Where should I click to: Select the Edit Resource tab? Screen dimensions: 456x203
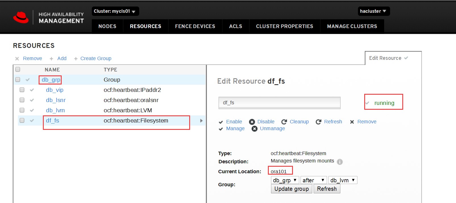393,58
